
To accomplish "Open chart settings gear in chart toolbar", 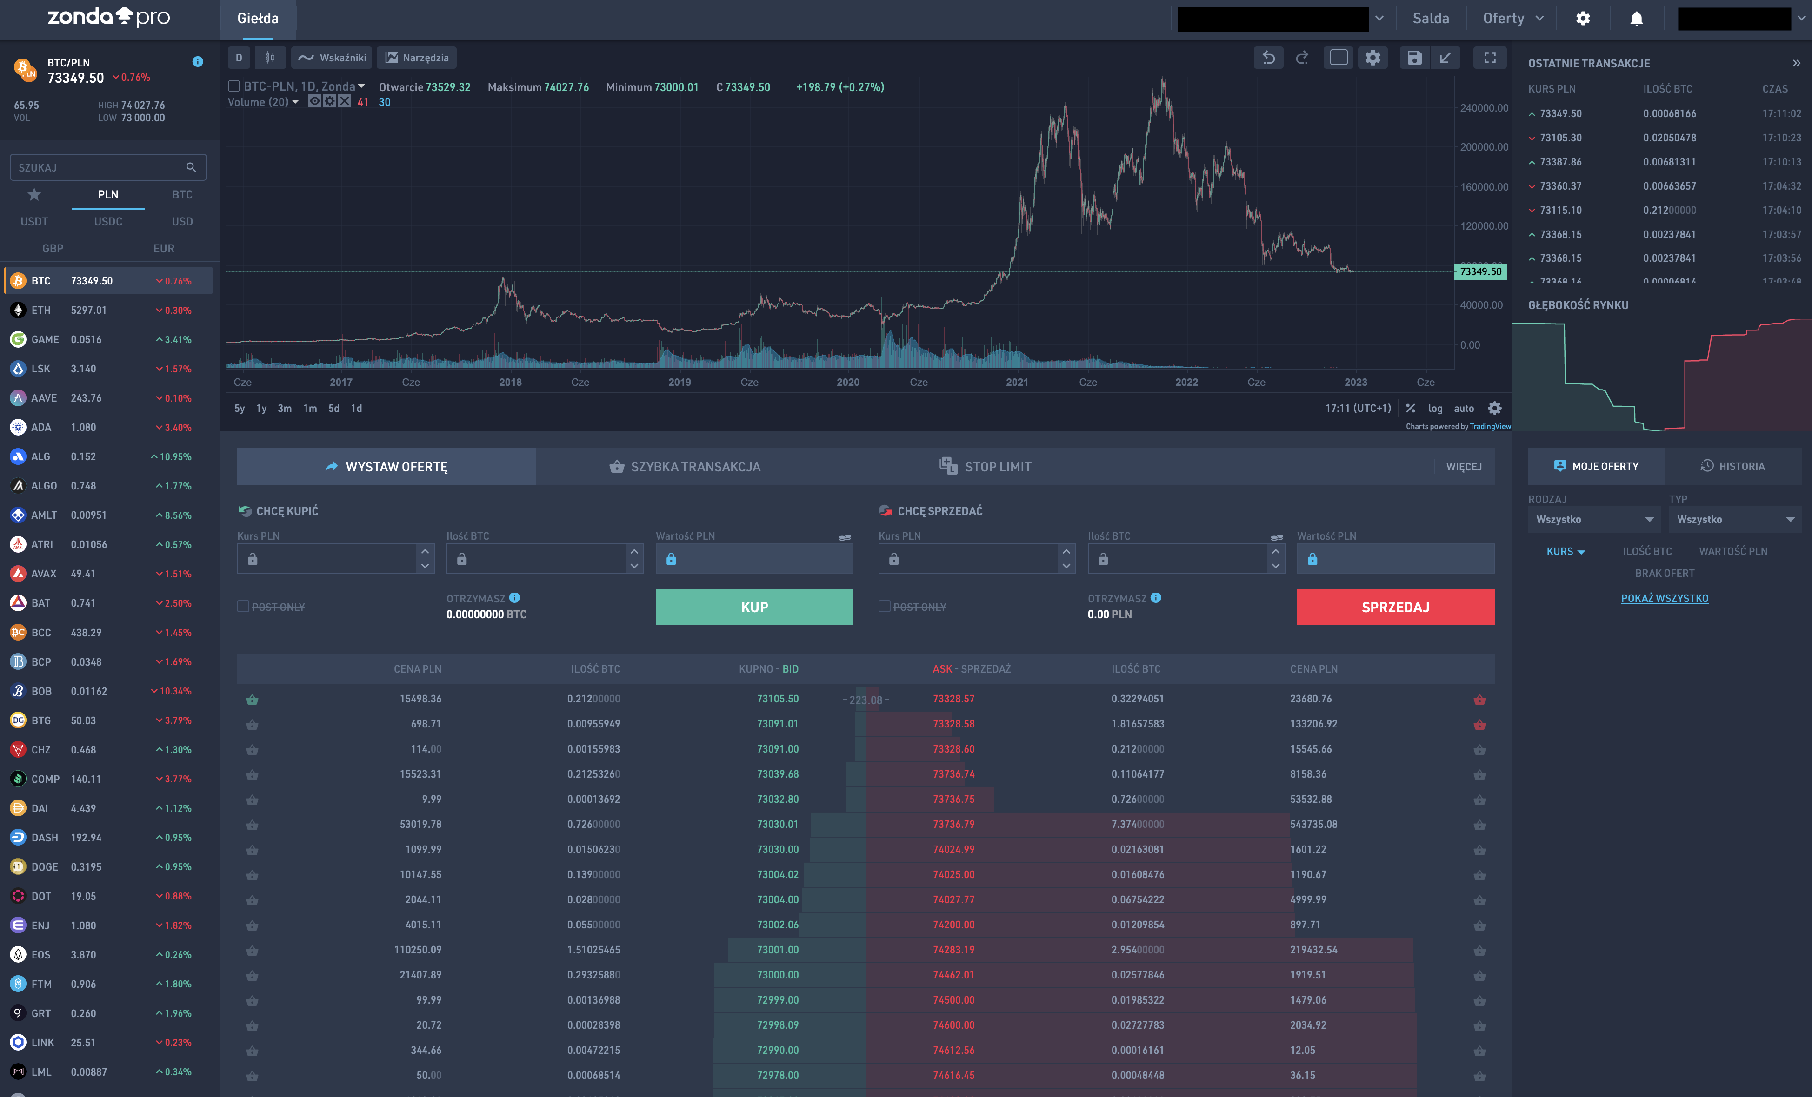I will pos(1372,58).
